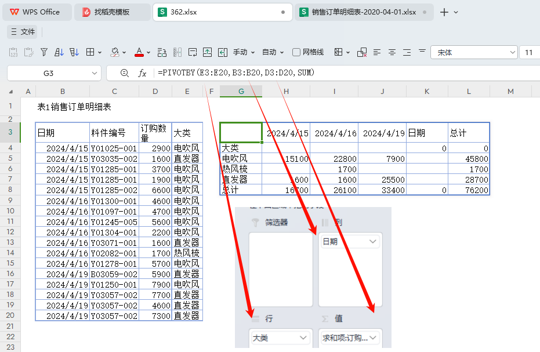Click the fill color paint bucket icon

[115, 52]
